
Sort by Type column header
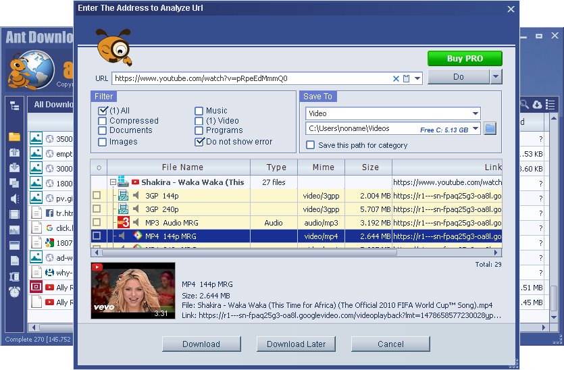274,167
